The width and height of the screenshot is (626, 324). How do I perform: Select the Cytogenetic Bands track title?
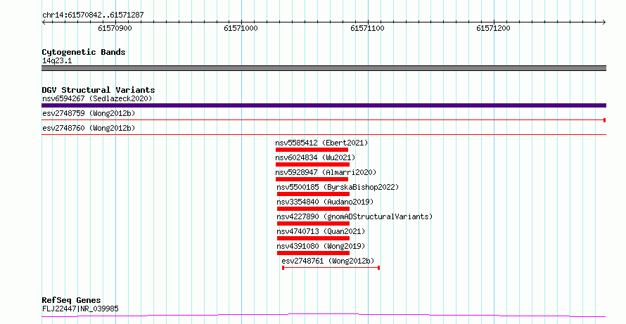tap(84, 52)
